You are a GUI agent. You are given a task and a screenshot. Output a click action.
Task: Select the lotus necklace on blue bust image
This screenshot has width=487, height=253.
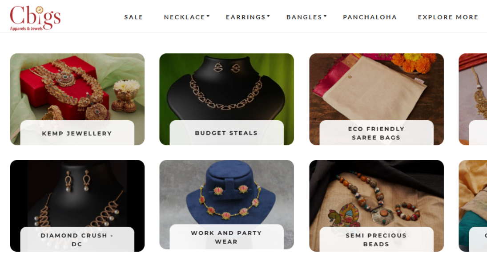coord(226,192)
